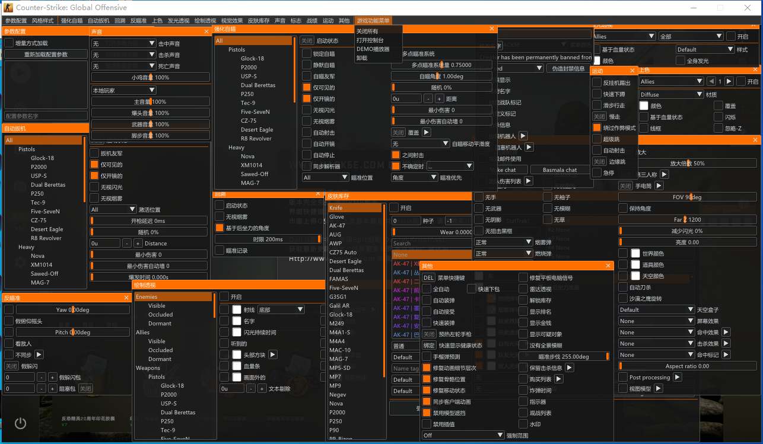Click the arrow icon beside 不同步
The height and width of the screenshot is (444, 763).
click(x=39, y=354)
